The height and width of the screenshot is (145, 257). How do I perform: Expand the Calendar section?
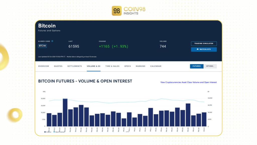156,66
